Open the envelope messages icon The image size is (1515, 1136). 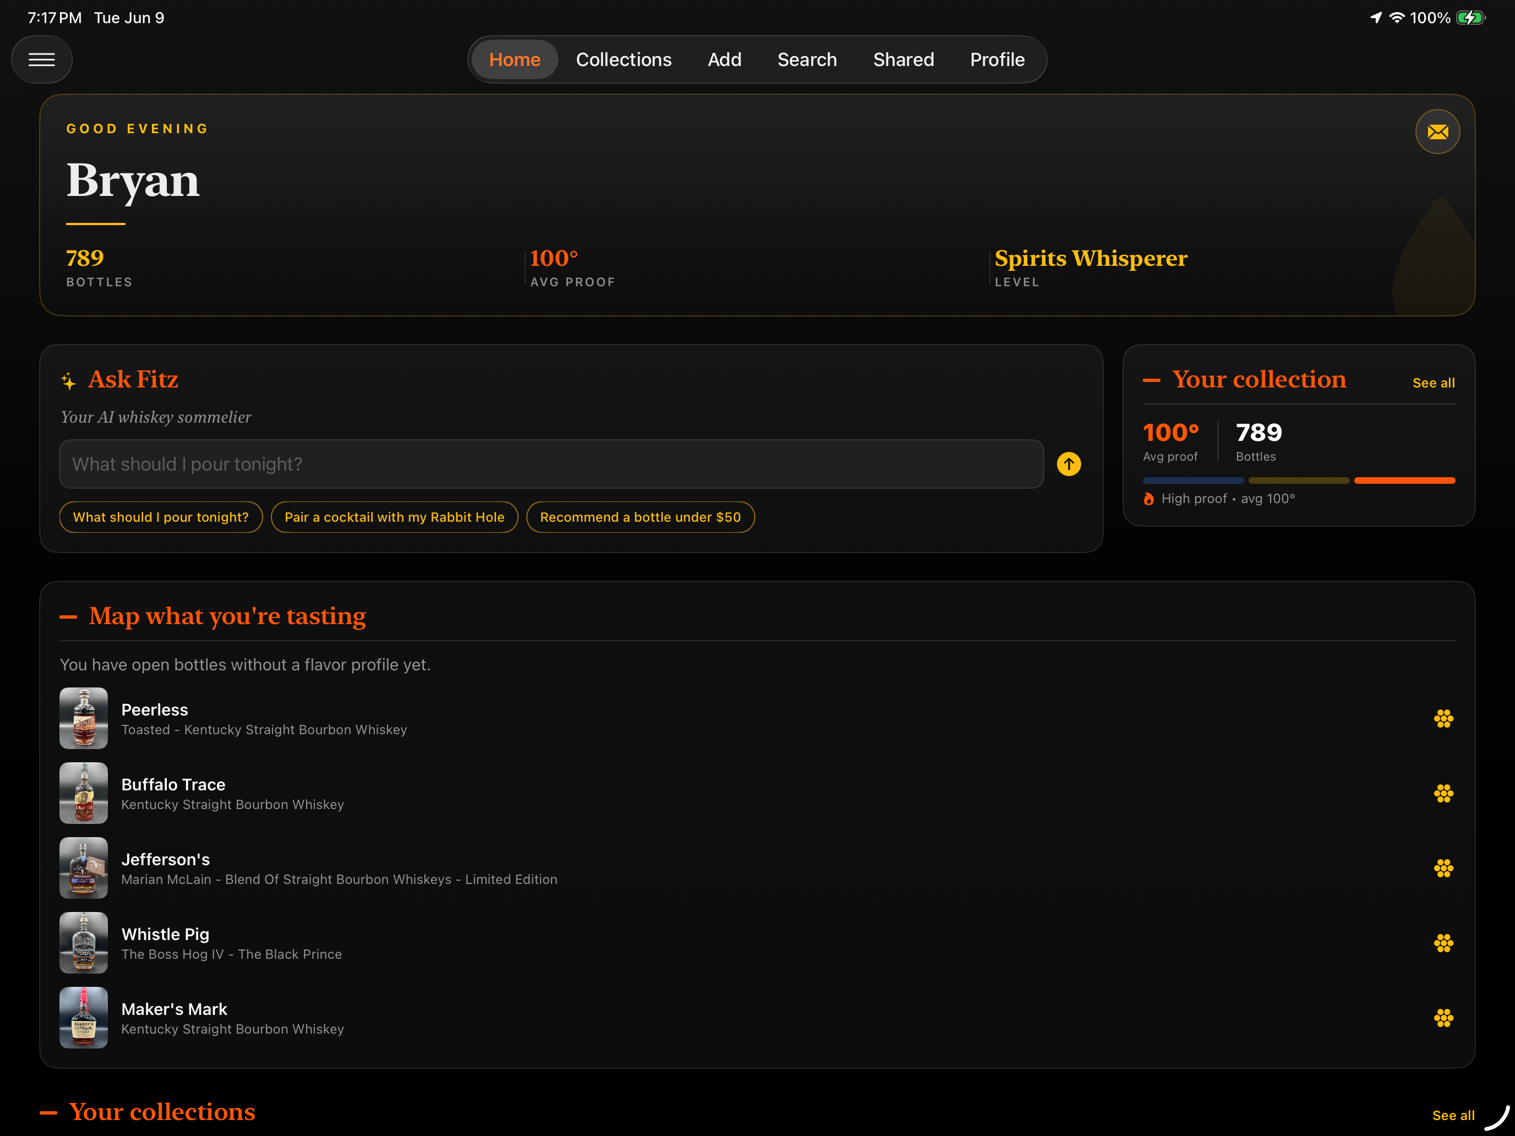click(1437, 132)
